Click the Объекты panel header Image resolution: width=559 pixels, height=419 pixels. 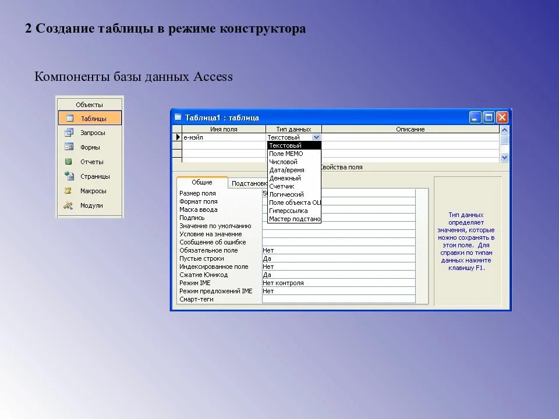[90, 105]
